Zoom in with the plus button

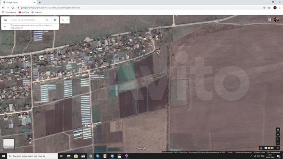tap(278, 139)
